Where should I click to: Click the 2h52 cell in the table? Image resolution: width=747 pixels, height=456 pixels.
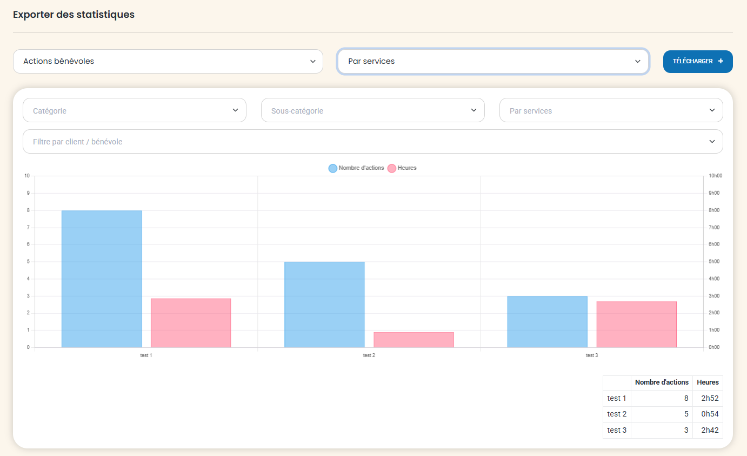tap(709, 399)
